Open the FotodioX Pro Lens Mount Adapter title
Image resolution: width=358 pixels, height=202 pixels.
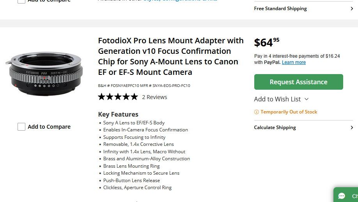click(171, 56)
